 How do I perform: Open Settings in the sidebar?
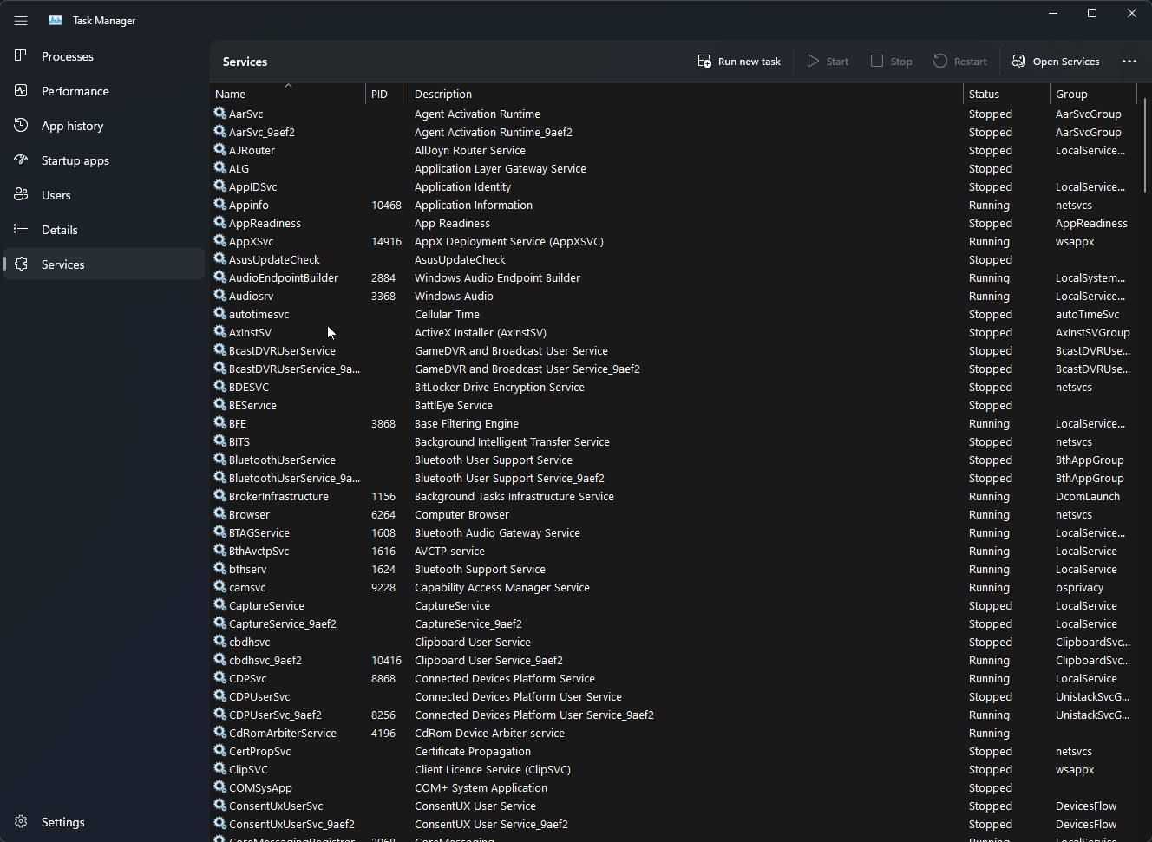[104, 821]
